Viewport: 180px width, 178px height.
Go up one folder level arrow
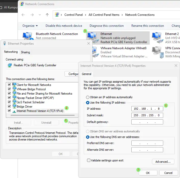pyautogui.click(x=47, y=15)
